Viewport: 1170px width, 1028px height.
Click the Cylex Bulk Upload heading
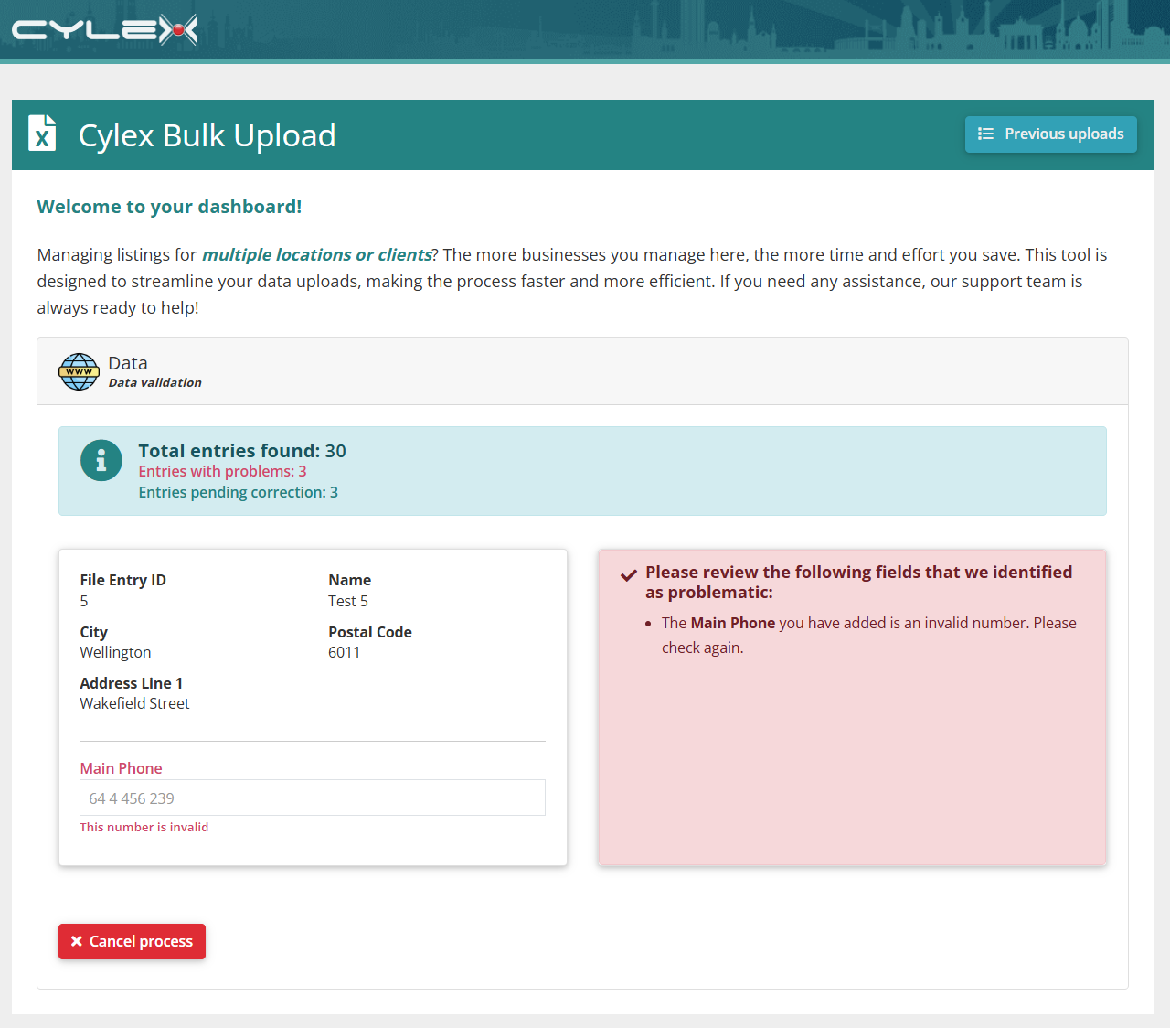point(207,135)
